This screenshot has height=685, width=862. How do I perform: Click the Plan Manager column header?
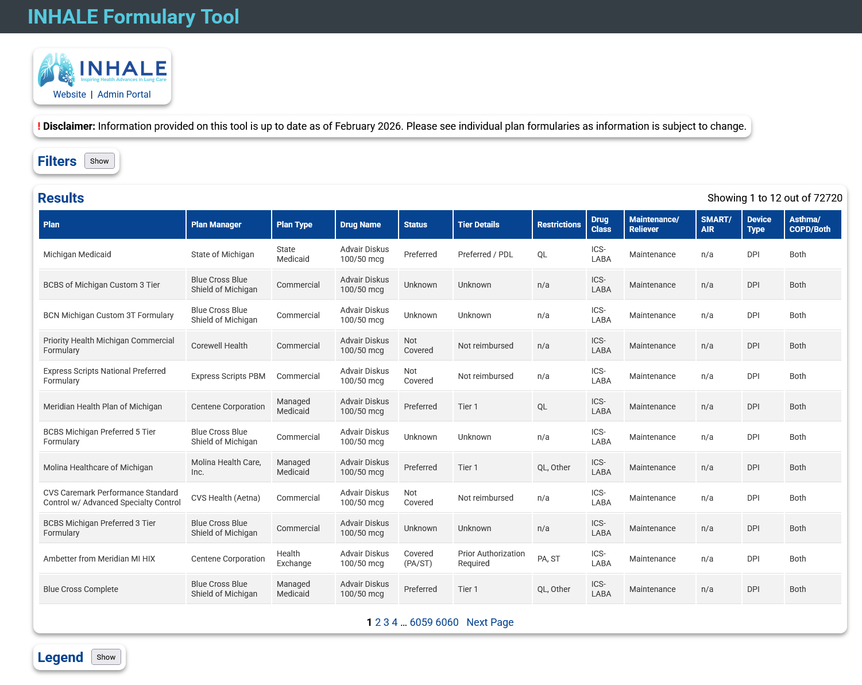tap(229, 225)
